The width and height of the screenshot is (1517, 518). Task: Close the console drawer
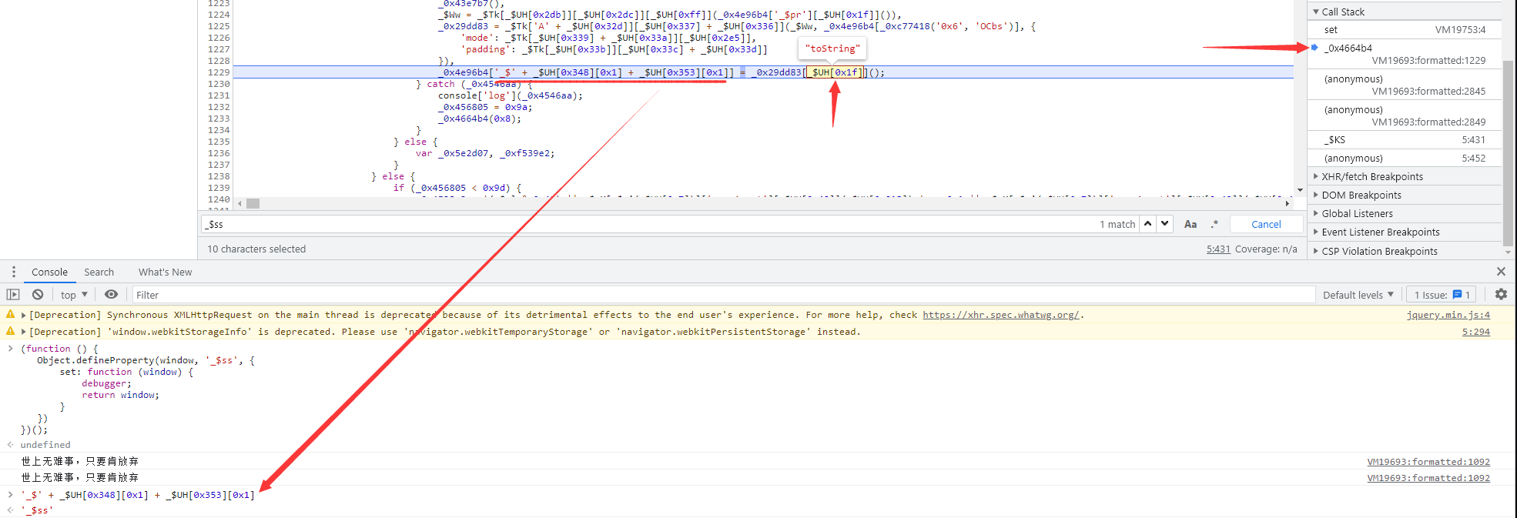[x=1500, y=272]
